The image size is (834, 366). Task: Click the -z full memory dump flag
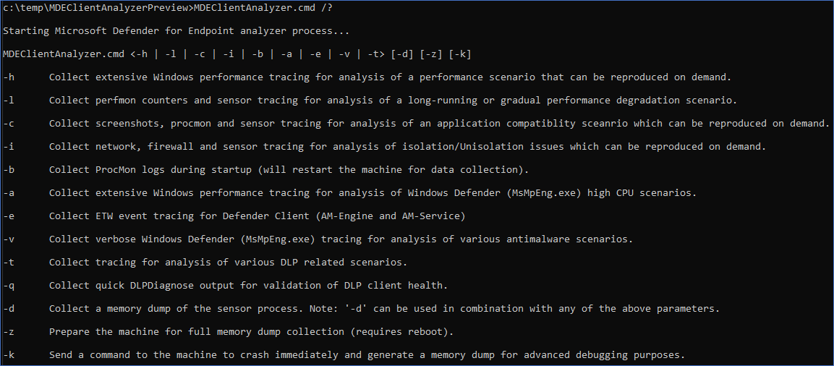click(x=9, y=332)
